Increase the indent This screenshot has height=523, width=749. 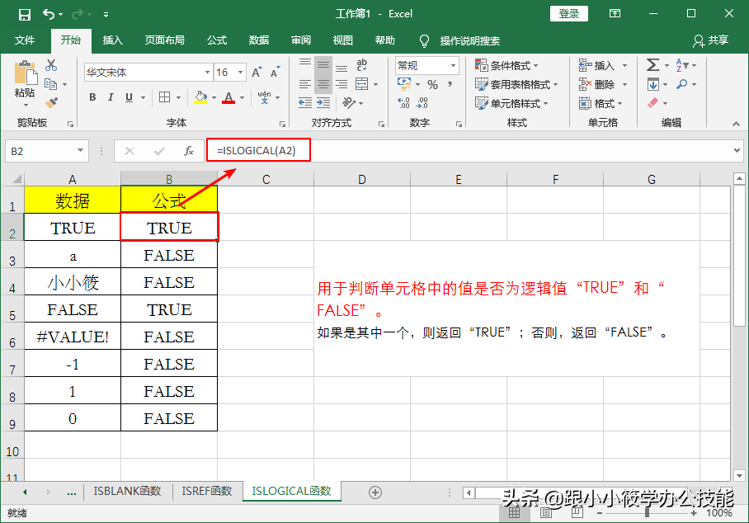pos(323,102)
